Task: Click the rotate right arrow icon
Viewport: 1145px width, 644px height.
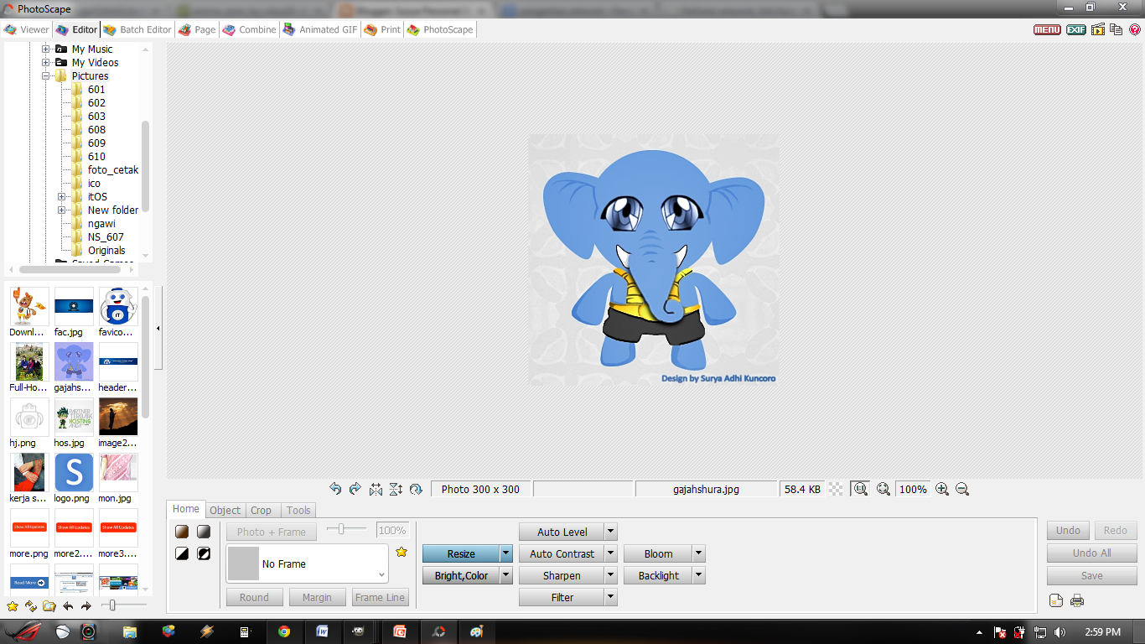Action: tap(355, 489)
